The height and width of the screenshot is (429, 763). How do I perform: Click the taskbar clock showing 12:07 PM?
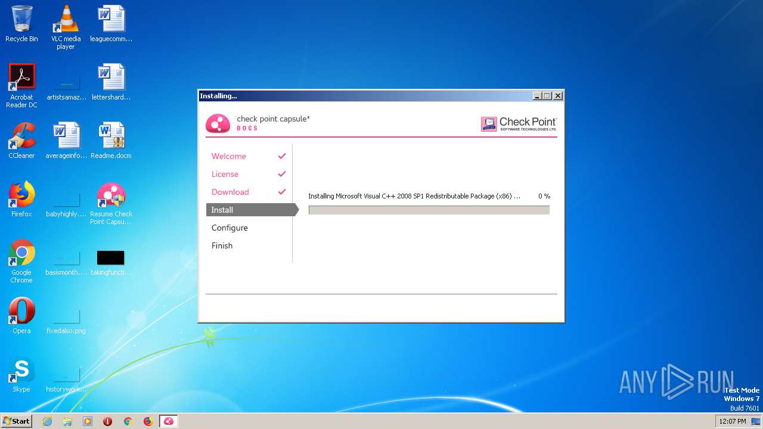click(x=733, y=421)
